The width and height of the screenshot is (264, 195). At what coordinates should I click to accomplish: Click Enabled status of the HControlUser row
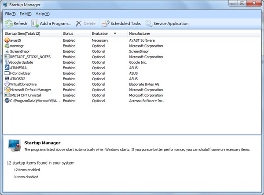(69, 73)
